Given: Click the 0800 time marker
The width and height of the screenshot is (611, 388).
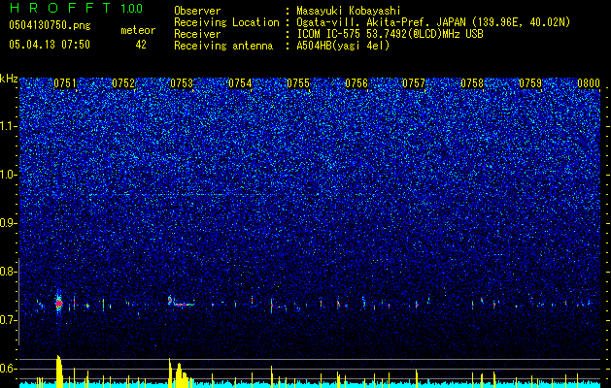Looking at the screenshot, I should (589, 83).
